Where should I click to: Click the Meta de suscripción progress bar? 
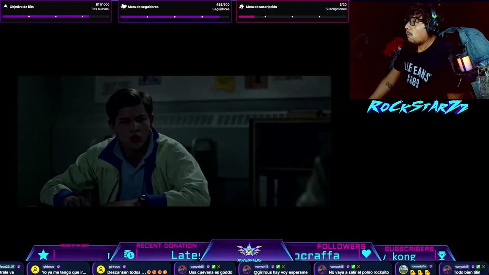[x=292, y=16]
